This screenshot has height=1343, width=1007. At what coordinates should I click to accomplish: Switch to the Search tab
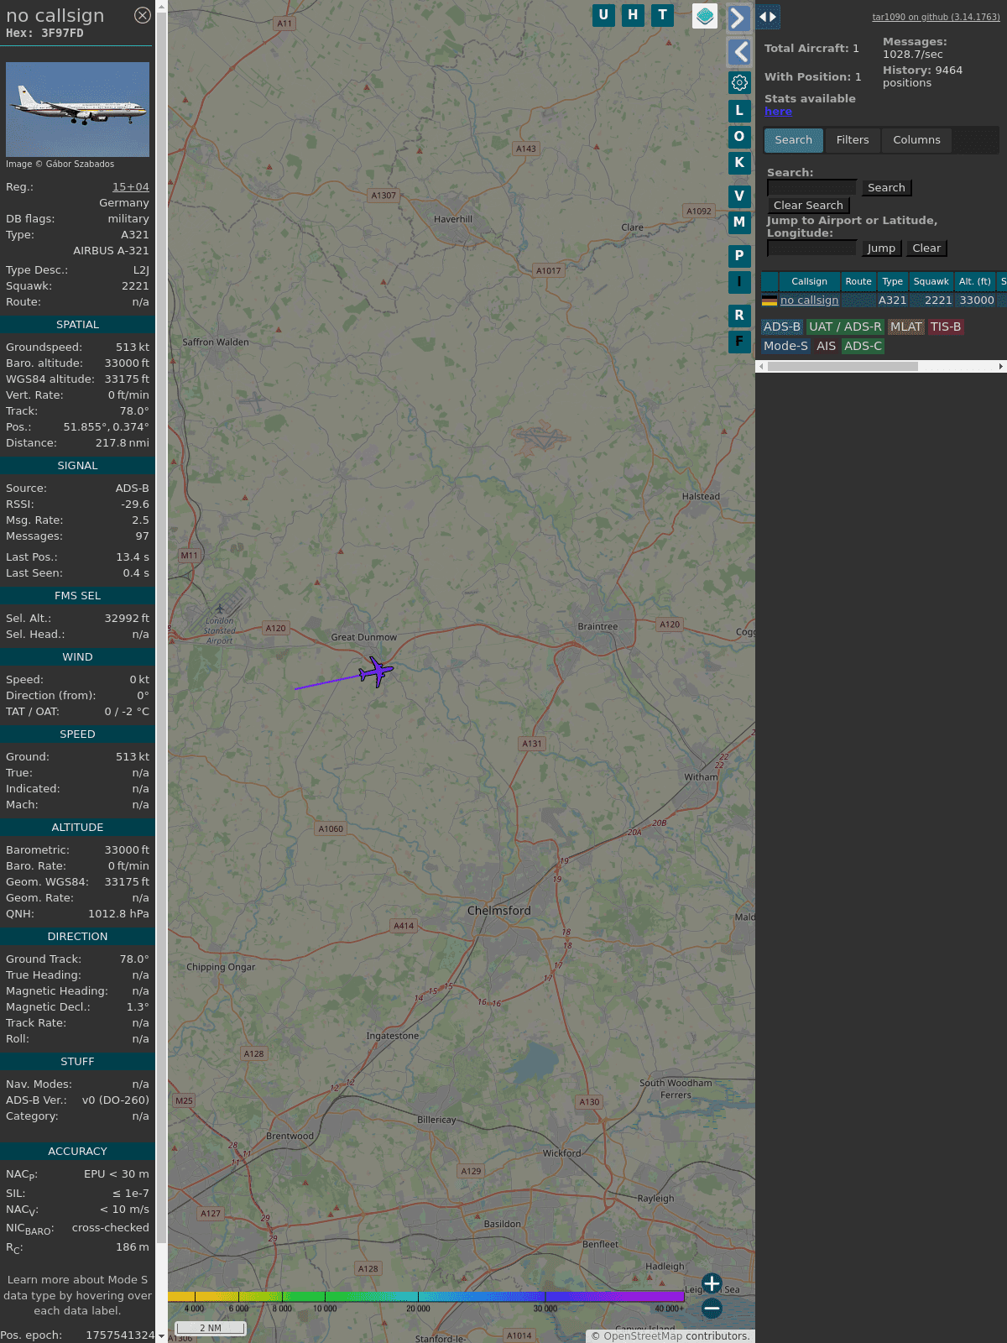[794, 140]
